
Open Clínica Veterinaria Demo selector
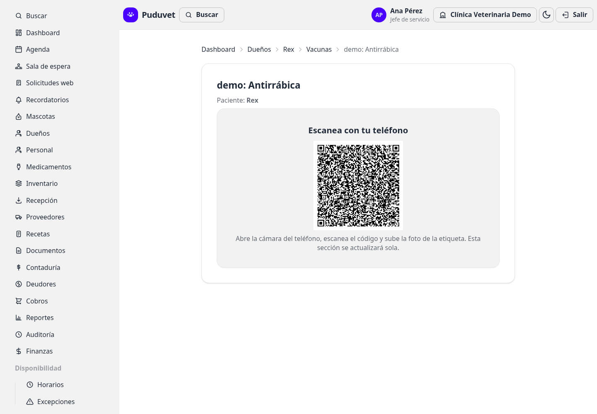point(485,15)
